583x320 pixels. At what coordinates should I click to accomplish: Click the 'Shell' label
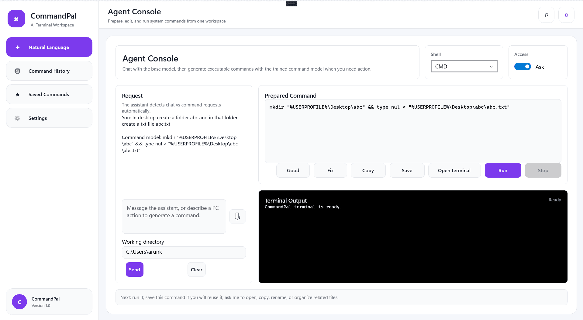436,54
